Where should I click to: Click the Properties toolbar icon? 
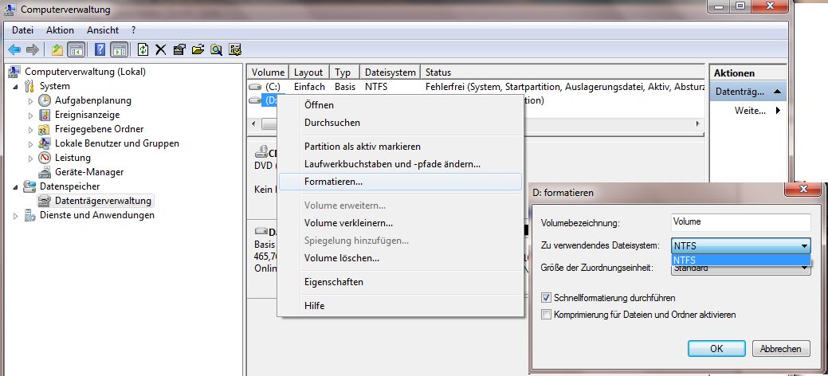tap(179, 49)
